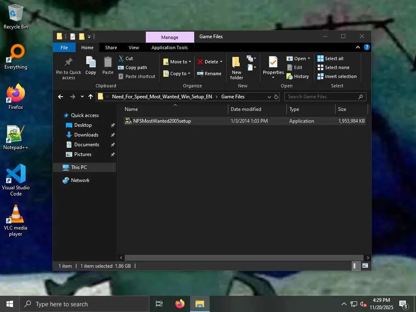Image resolution: width=416 pixels, height=312 pixels.
Task: Open file History
Action: click(298, 76)
